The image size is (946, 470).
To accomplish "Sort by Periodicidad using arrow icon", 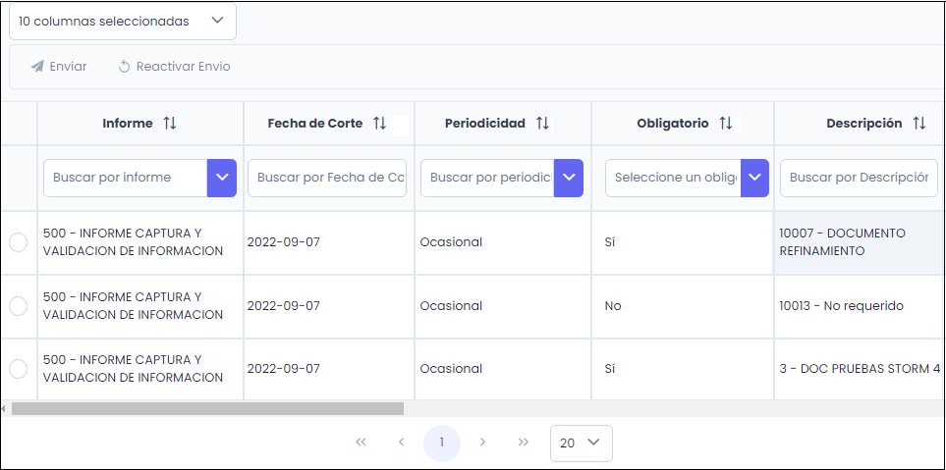I will [x=542, y=124].
